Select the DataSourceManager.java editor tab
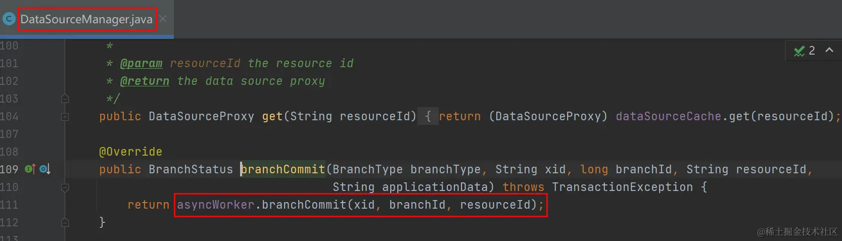The height and width of the screenshot is (241, 842). coord(86,19)
